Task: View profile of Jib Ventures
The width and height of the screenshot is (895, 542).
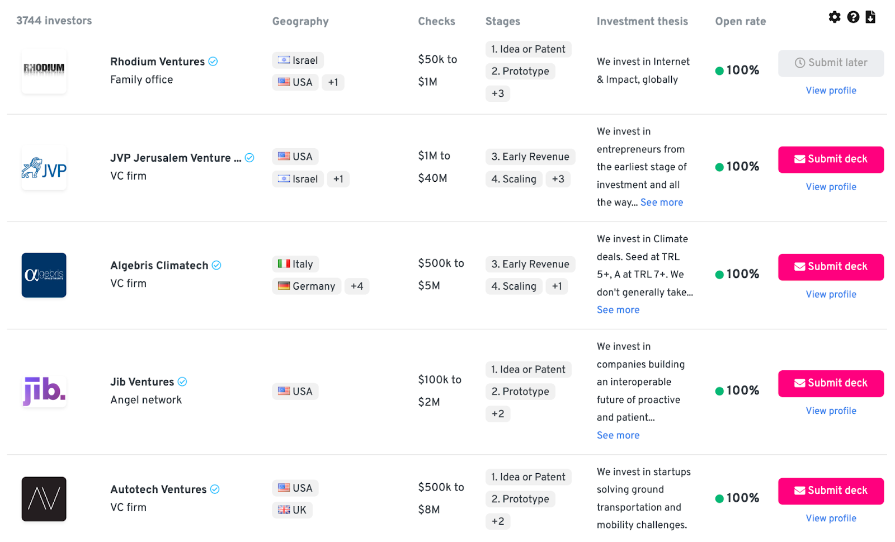Action: coord(830,411)
